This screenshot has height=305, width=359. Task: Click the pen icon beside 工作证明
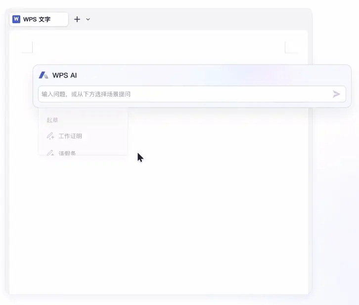tap(50, 136)
